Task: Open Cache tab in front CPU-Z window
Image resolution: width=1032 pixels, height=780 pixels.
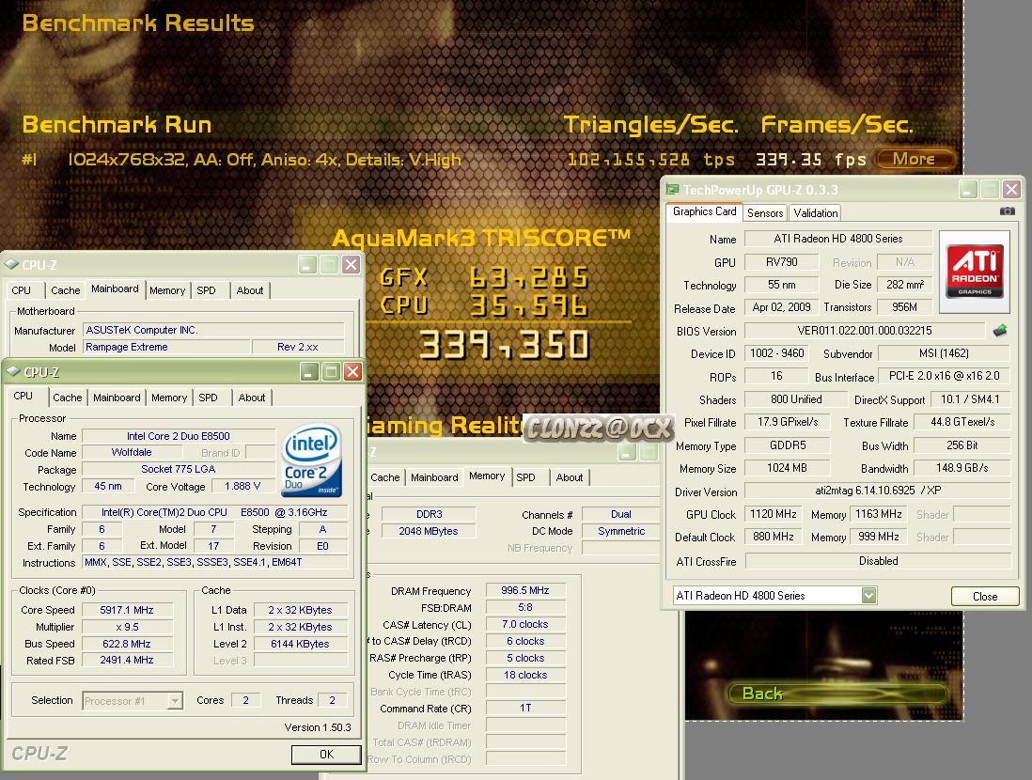Action: coord(67,398)
